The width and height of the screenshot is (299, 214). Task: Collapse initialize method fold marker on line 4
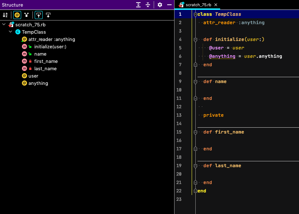pos(195,40)
